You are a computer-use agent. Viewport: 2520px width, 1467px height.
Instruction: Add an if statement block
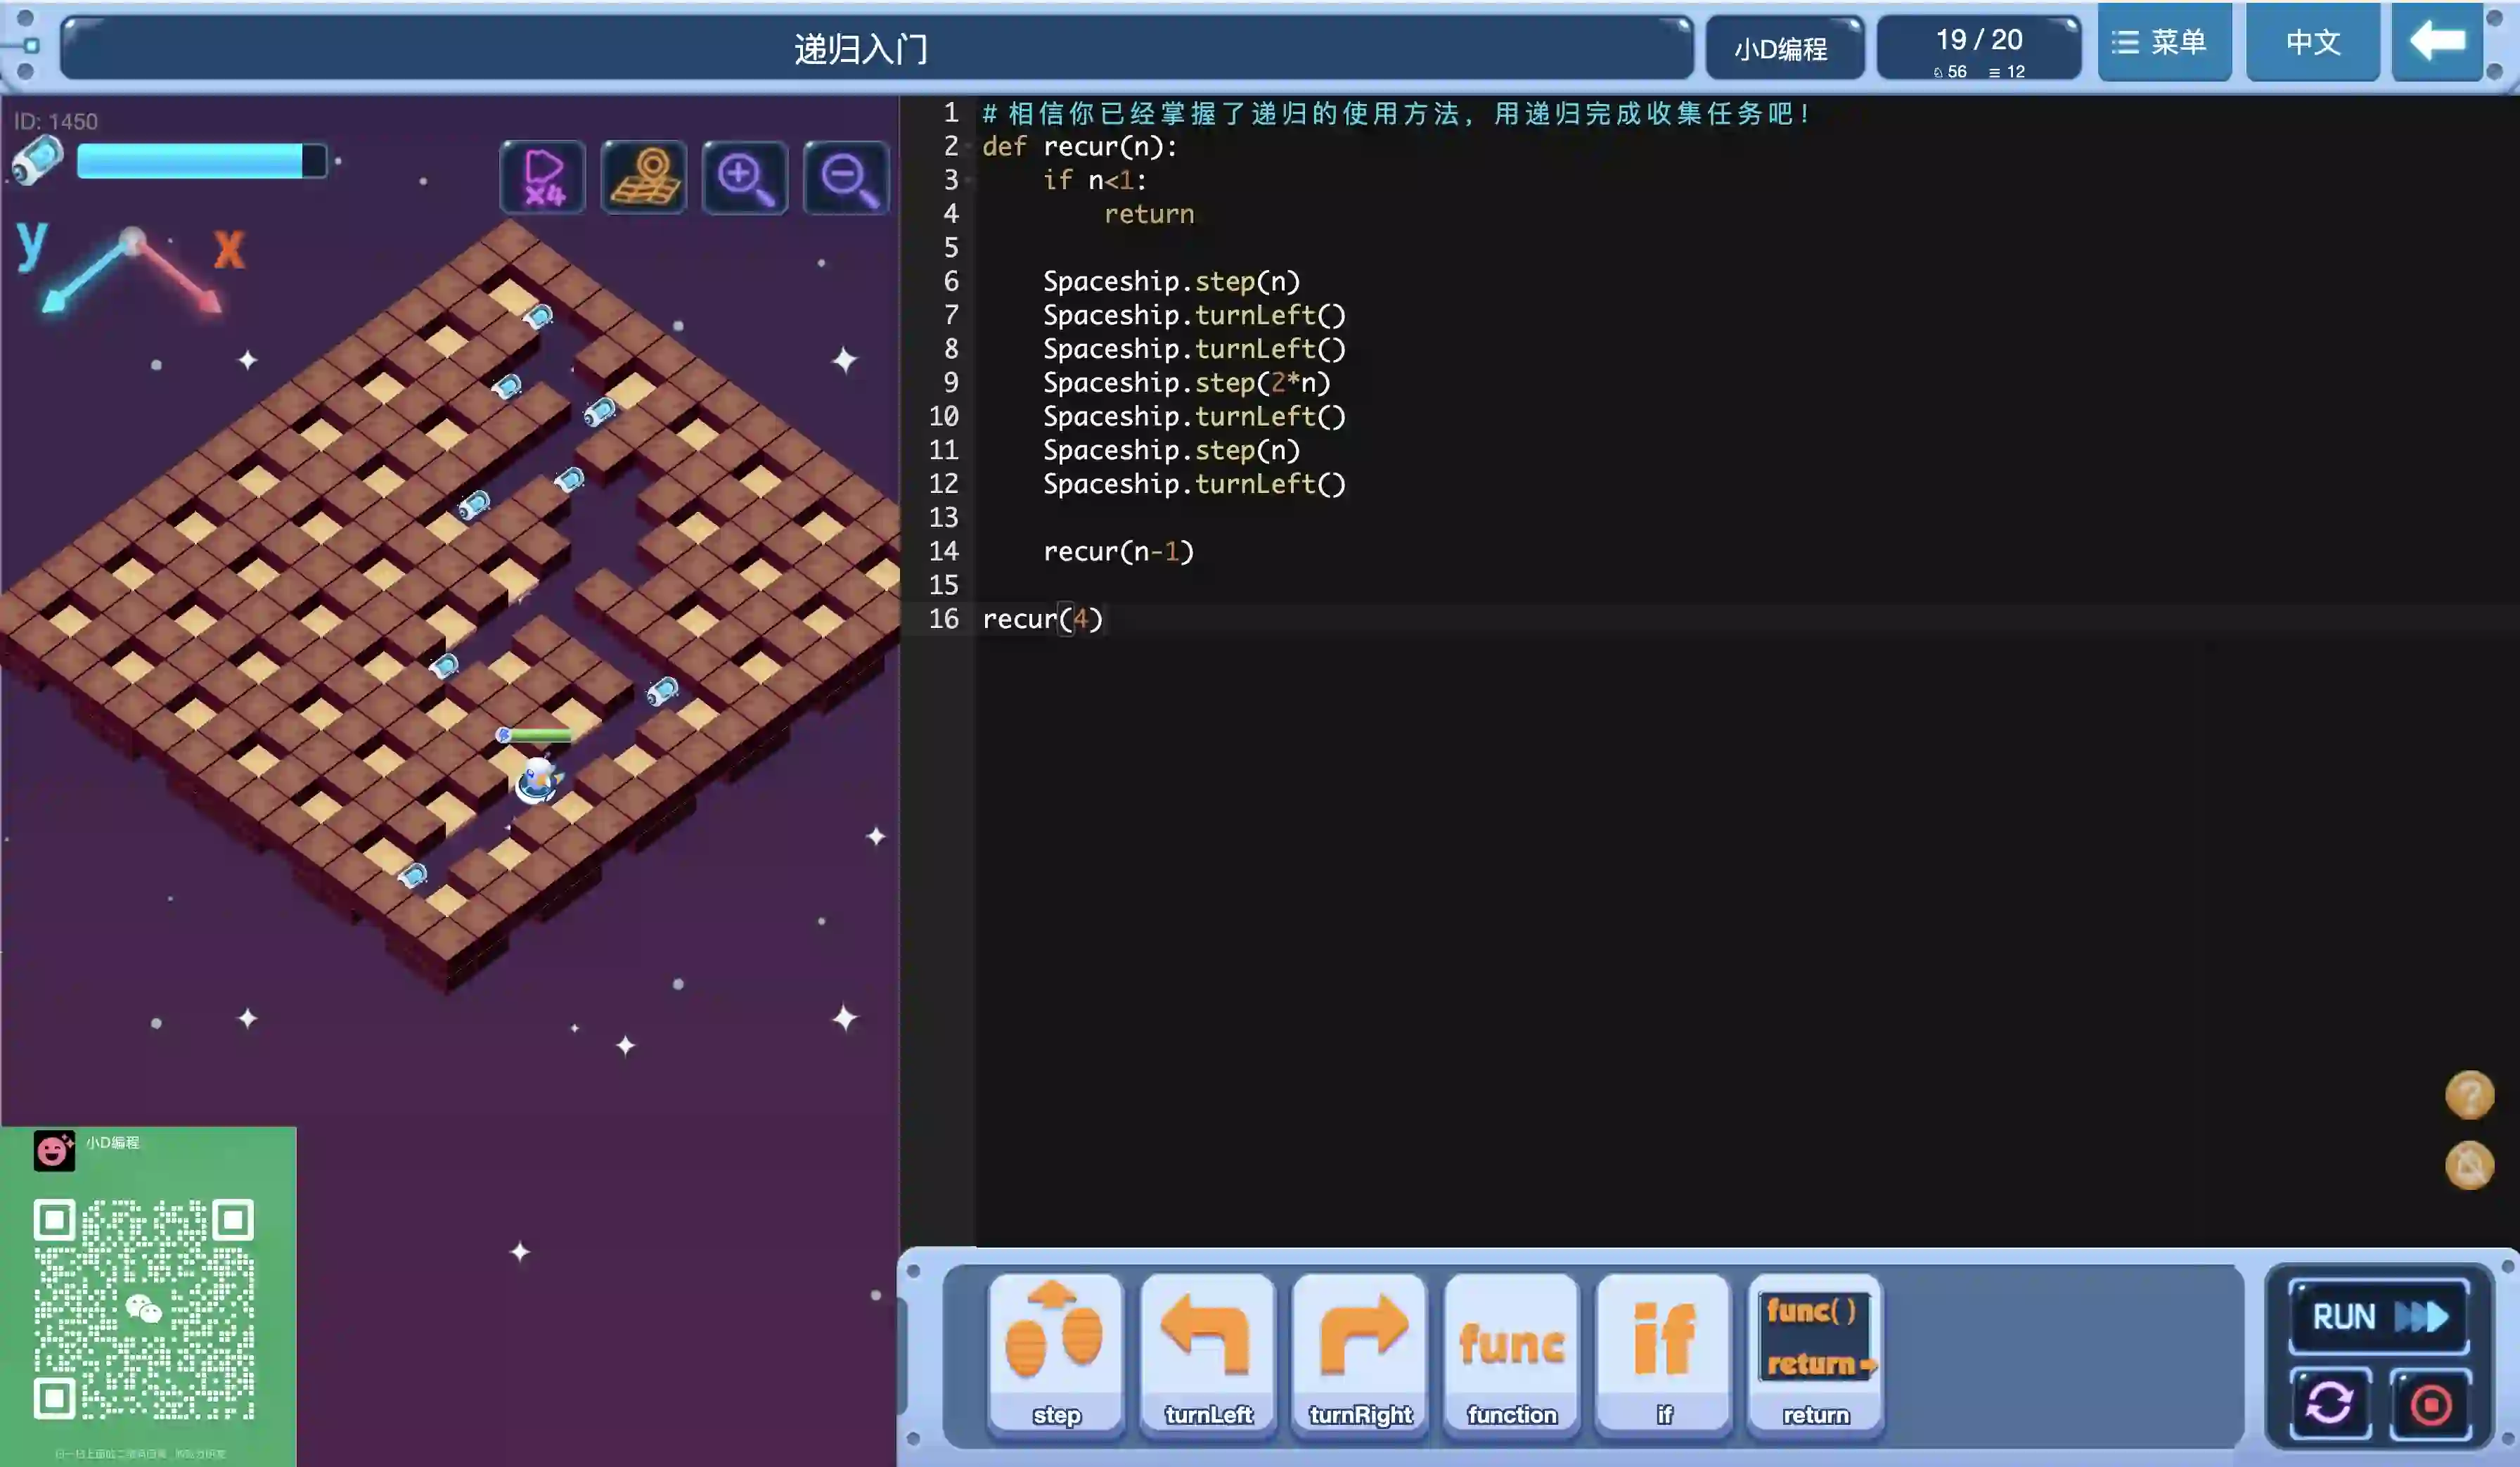1663,1353
